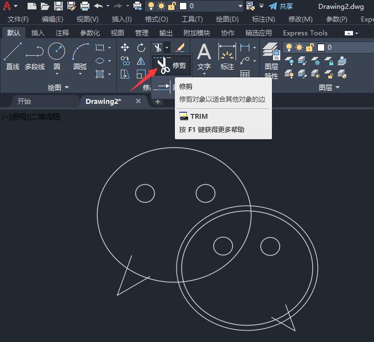The image size is (374, 342).
Task: Toggle sun freeze icon in quick access layer box
Action: [161, 6]
